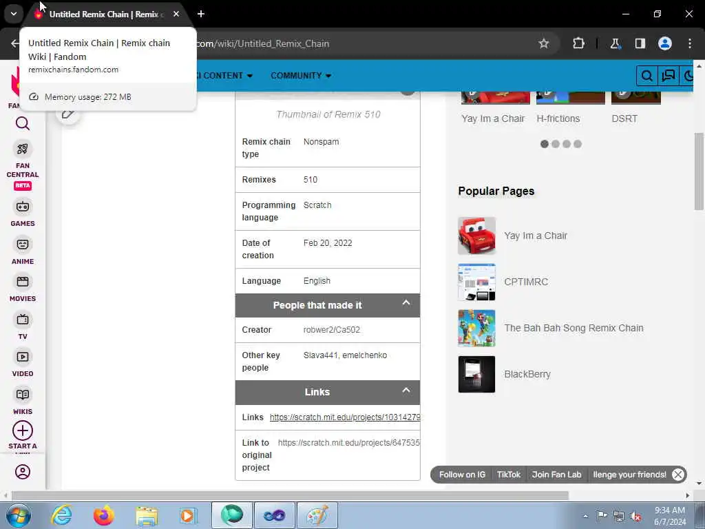Click the TikTok button
Image resolution: width=705 pixels, height=529 pixels.
(509, 475)
